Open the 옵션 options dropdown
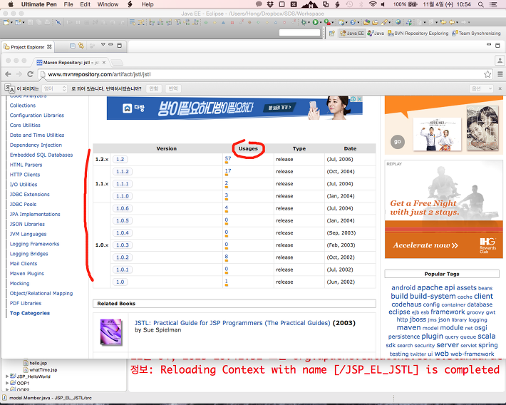Screen dimensions: 506x405 point(481,88)
